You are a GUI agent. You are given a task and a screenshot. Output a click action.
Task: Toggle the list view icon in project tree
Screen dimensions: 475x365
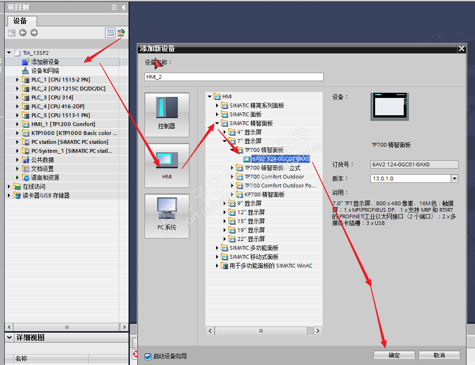click(110, 33)
